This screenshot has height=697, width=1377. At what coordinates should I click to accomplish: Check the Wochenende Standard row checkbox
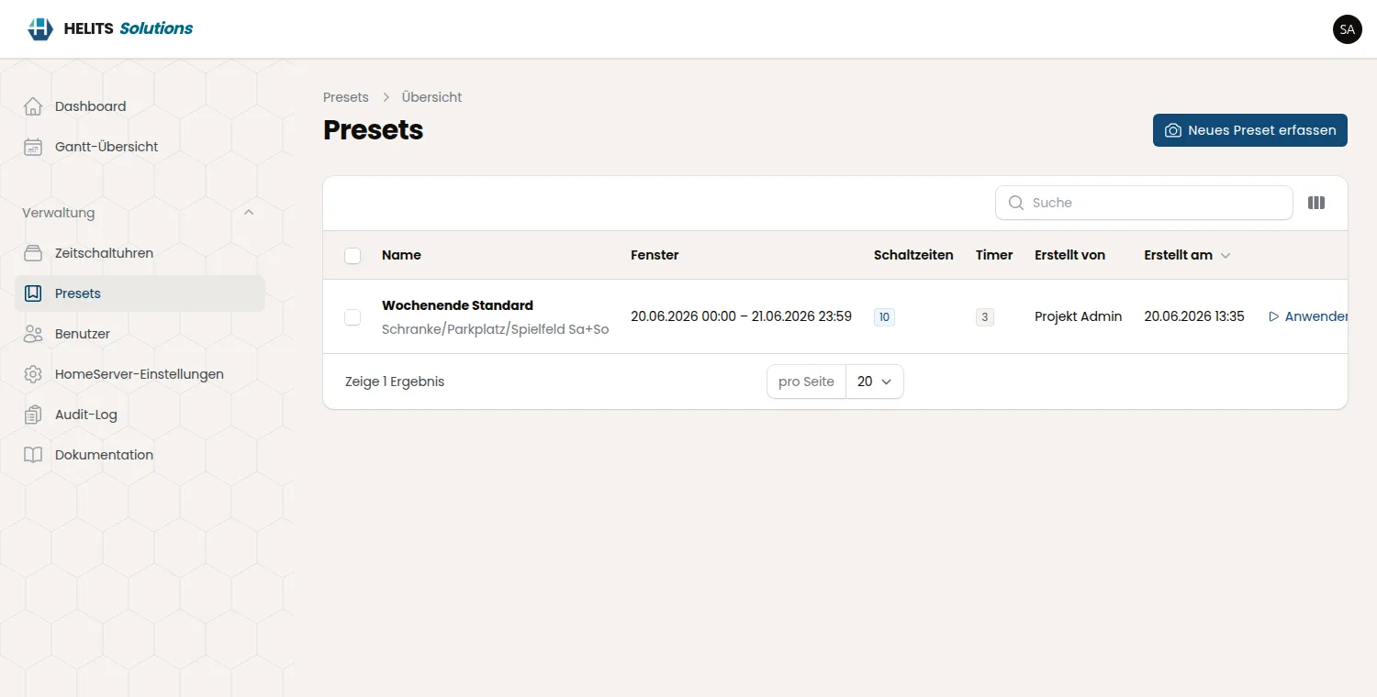(353, 317)
